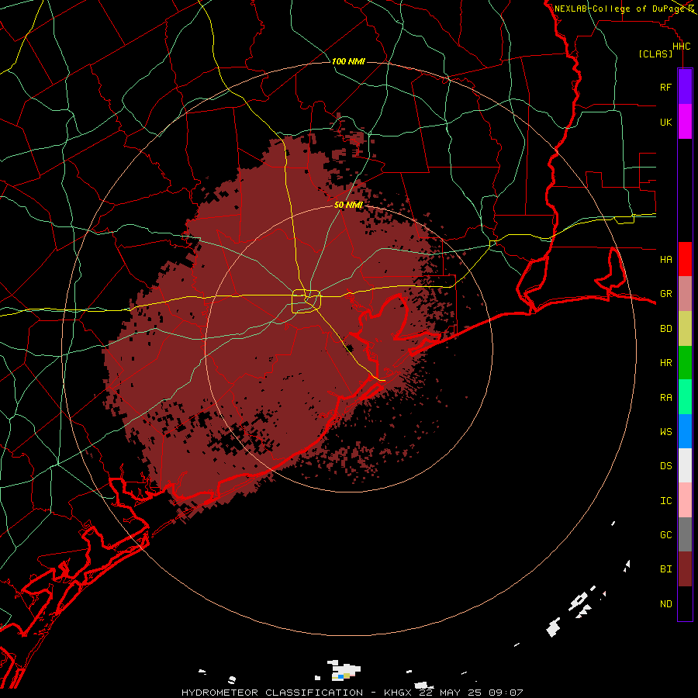698x698 pixels.
Task: Click the HA legend label
Action: point(665,259)
